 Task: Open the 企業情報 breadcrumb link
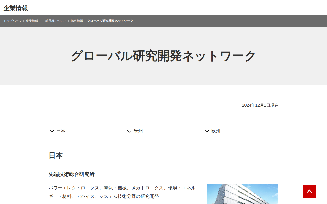coord(31,21)
